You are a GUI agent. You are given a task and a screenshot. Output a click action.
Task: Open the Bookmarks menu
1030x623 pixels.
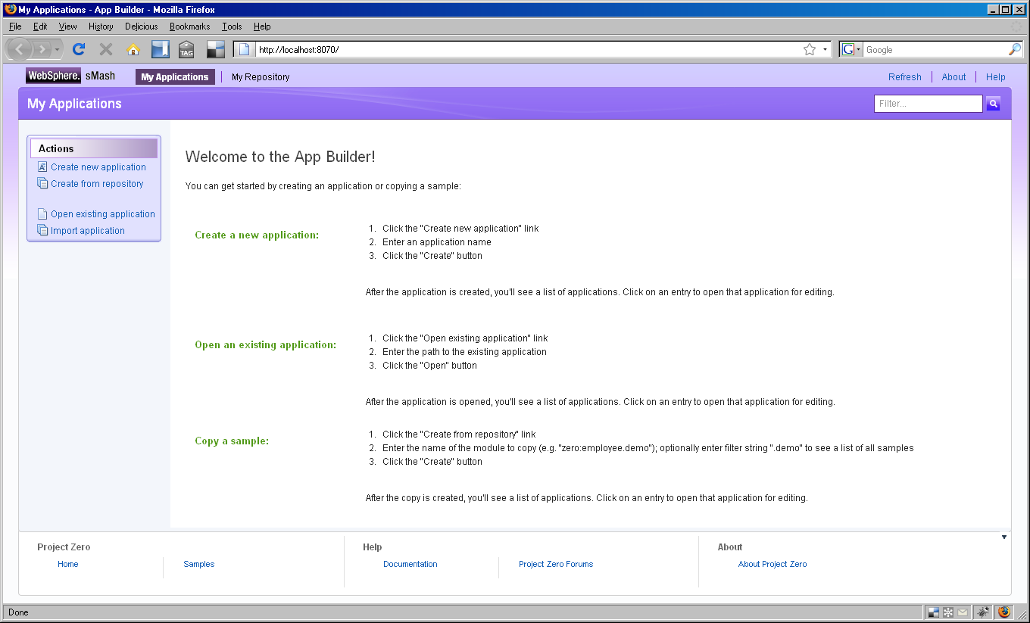[x=190, y=26]
